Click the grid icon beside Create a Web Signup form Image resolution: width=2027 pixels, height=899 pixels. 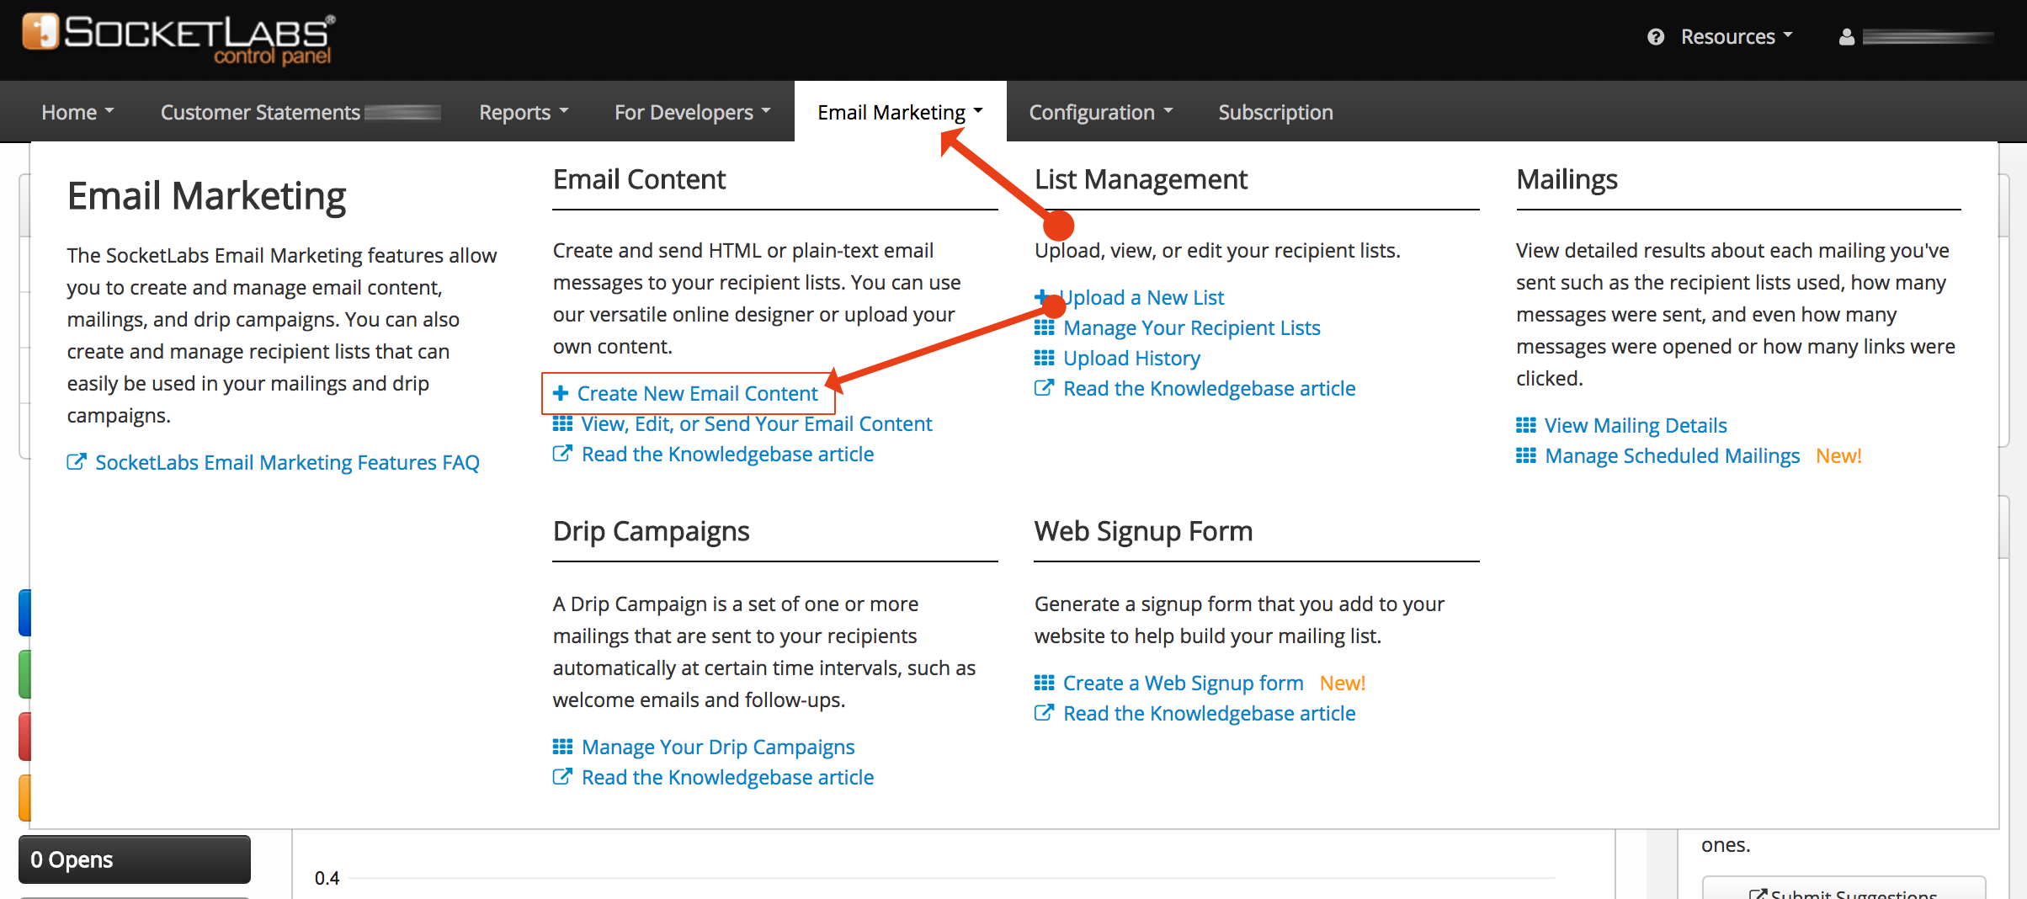tap(1044, 683)
